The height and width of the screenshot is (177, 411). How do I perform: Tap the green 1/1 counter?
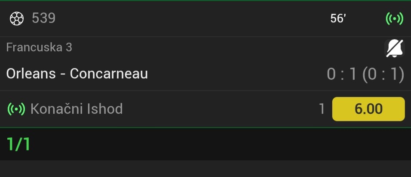(18, 144)
